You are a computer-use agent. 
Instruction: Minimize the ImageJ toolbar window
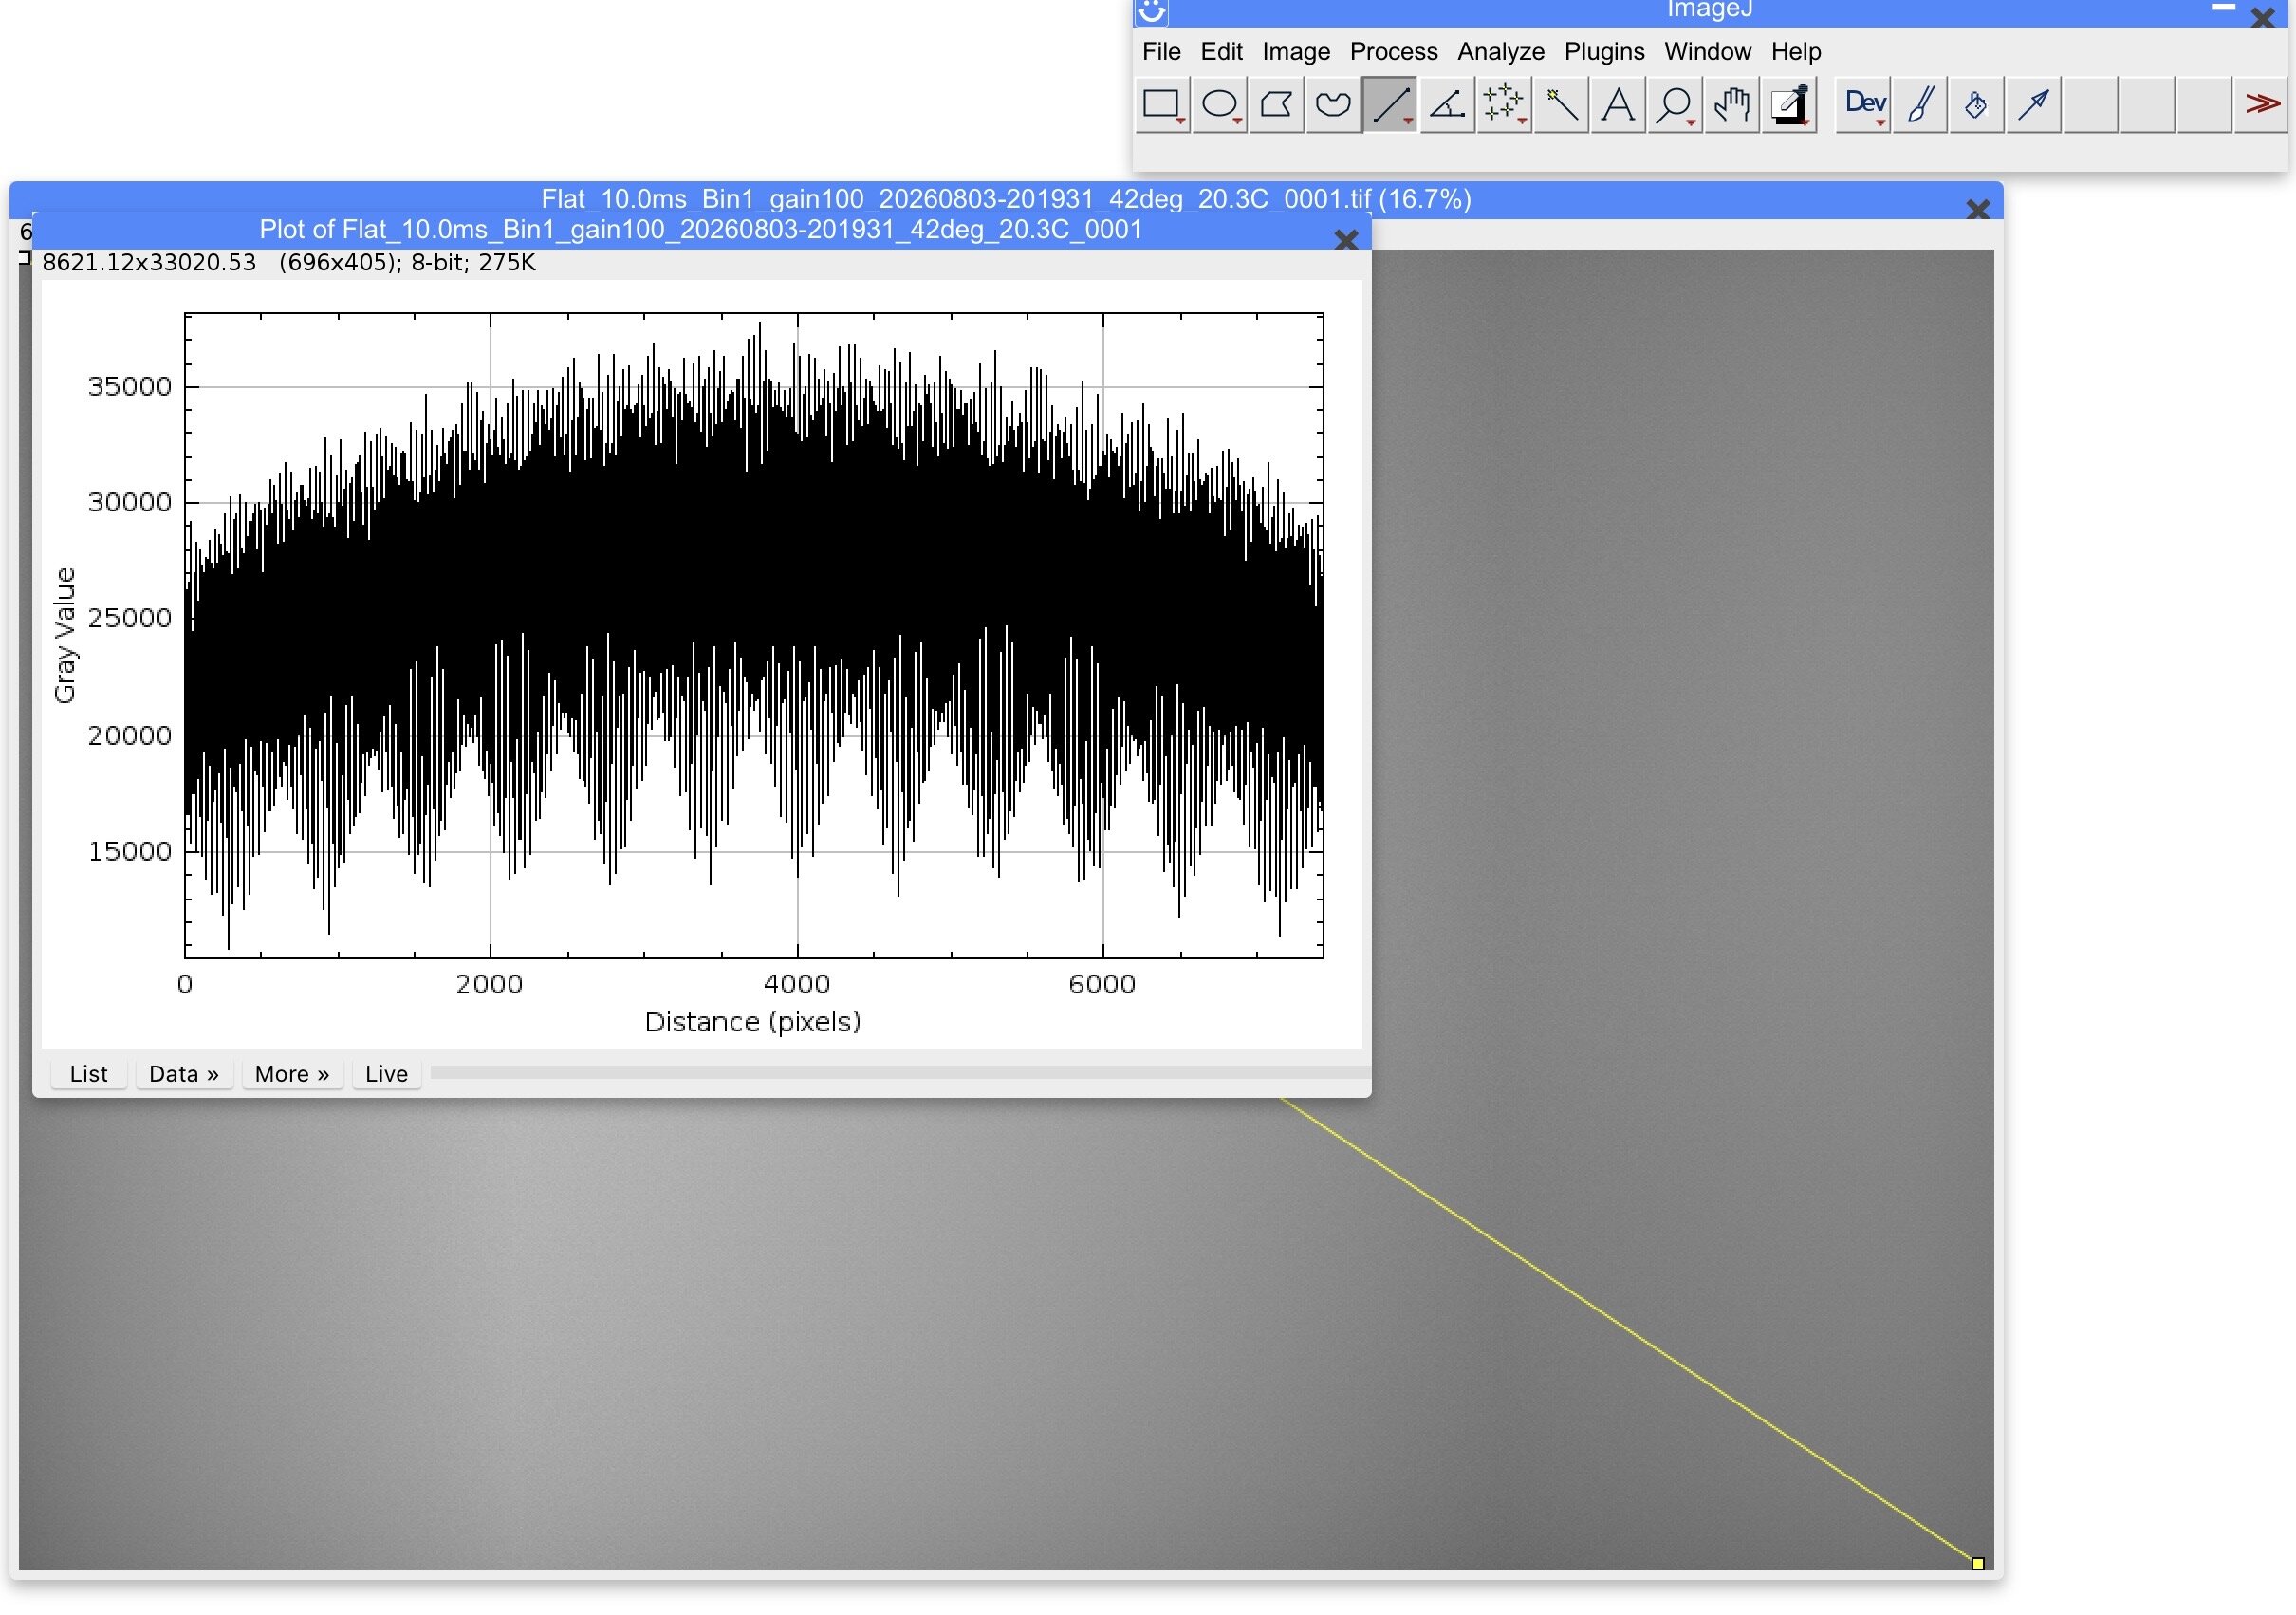(x=2223, y=8)
